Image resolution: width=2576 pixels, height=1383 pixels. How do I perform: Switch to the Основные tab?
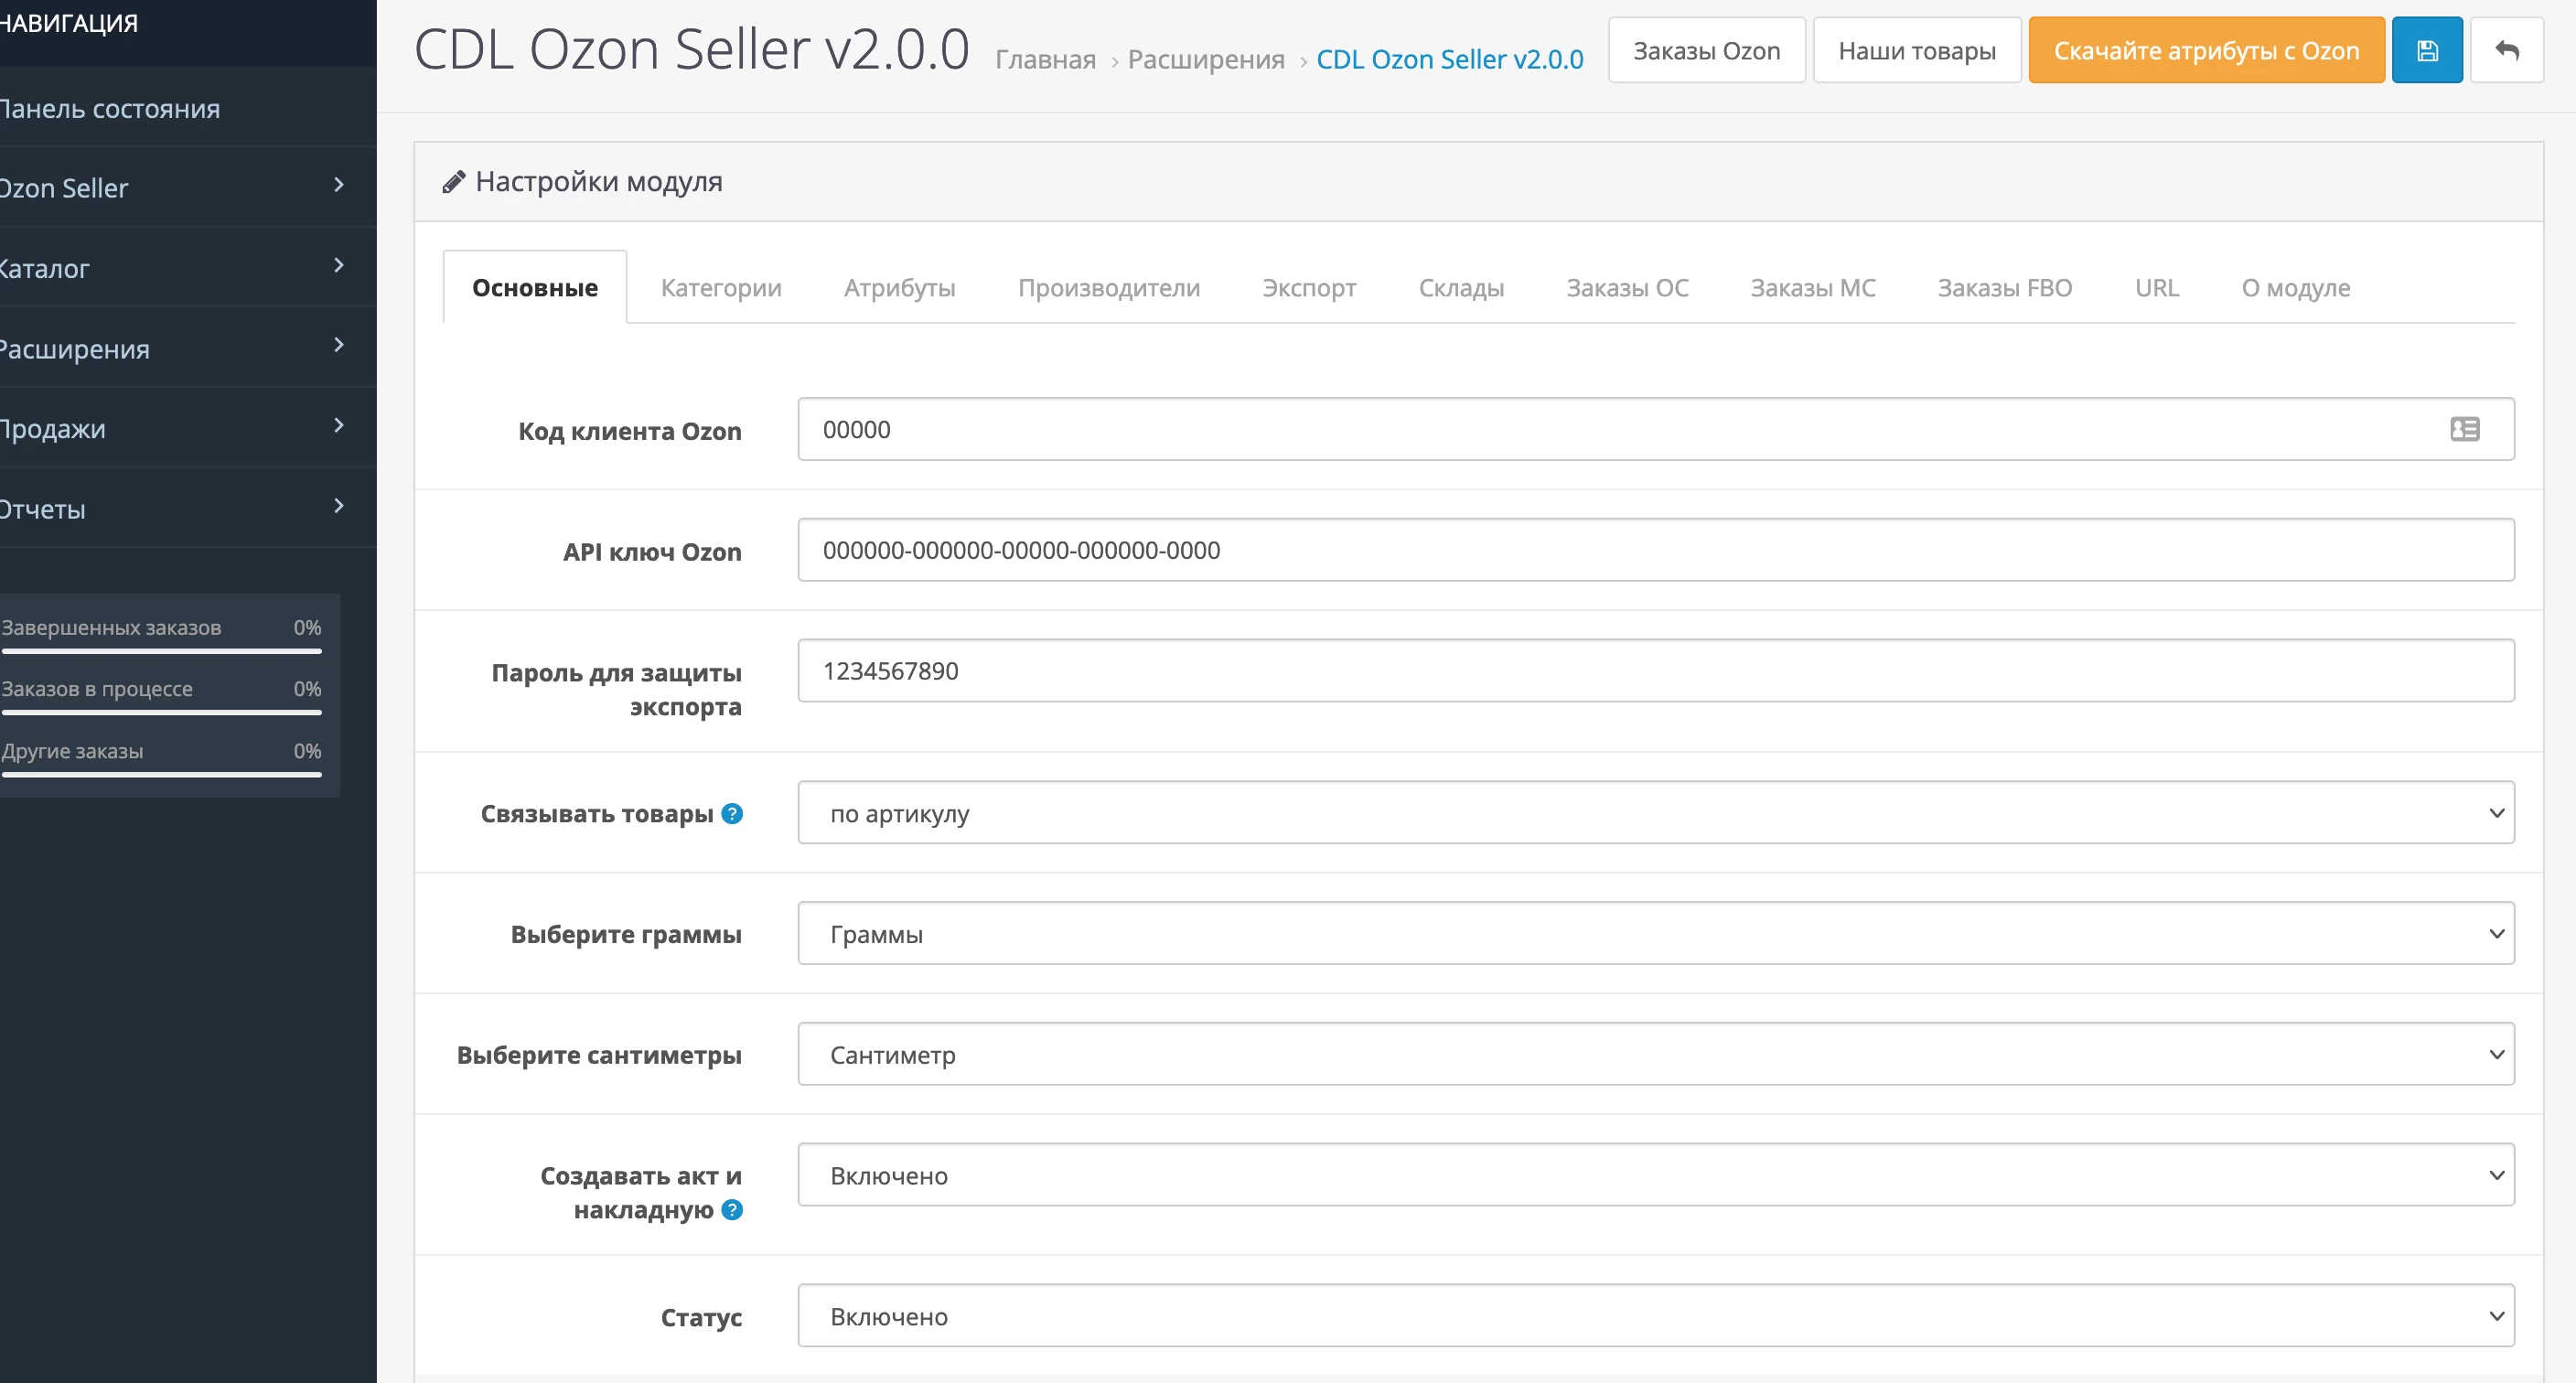(x=535, y=288)
